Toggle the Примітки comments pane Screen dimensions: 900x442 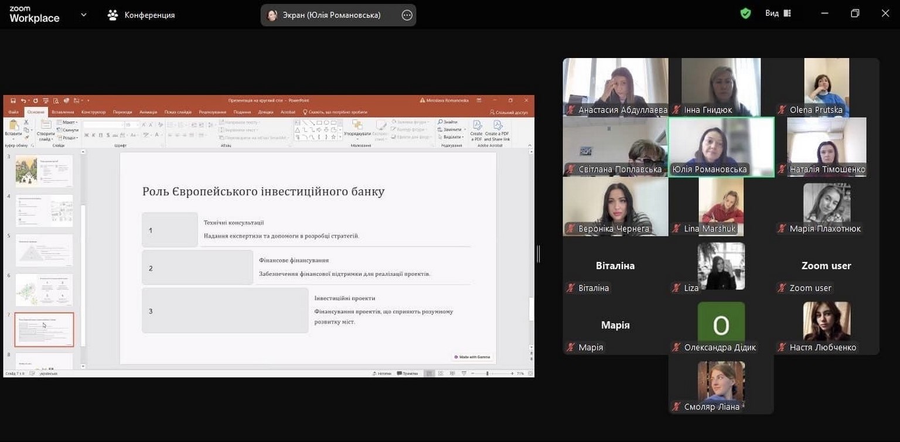click(x=407, y=373)
